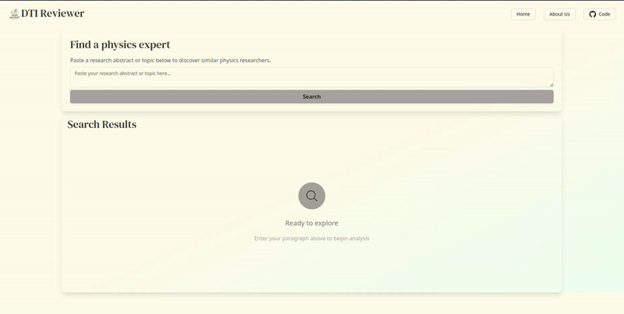
Task: Click the 'Search Results' heading
Action: [x=102, y=125]
